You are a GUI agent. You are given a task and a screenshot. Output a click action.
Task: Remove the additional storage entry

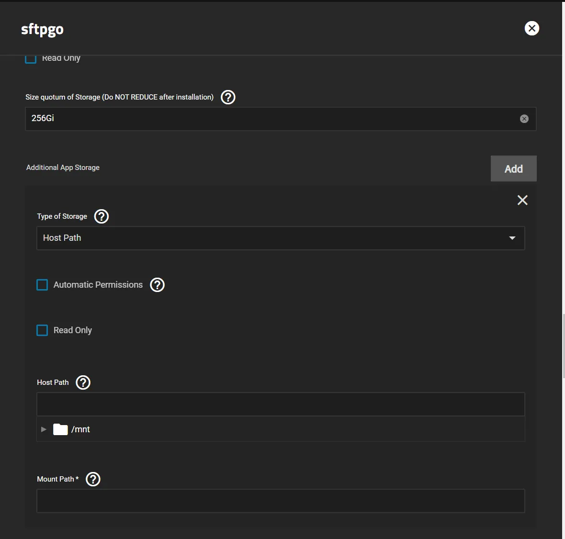pos(522,200)
